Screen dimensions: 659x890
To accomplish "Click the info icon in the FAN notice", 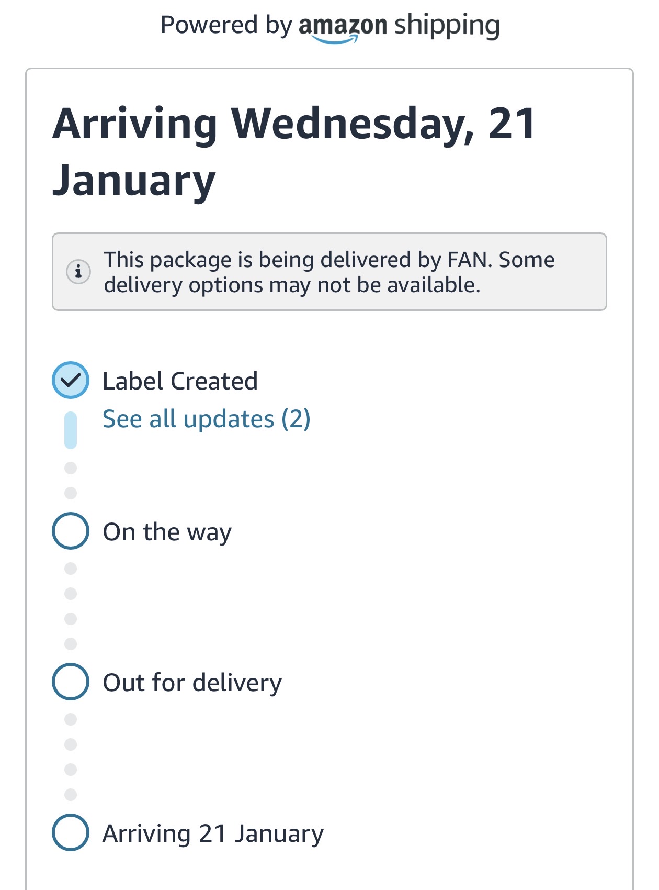I will coord(78,272).
